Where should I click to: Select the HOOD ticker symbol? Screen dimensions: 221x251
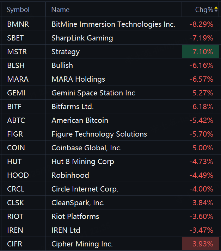[18, 175]
